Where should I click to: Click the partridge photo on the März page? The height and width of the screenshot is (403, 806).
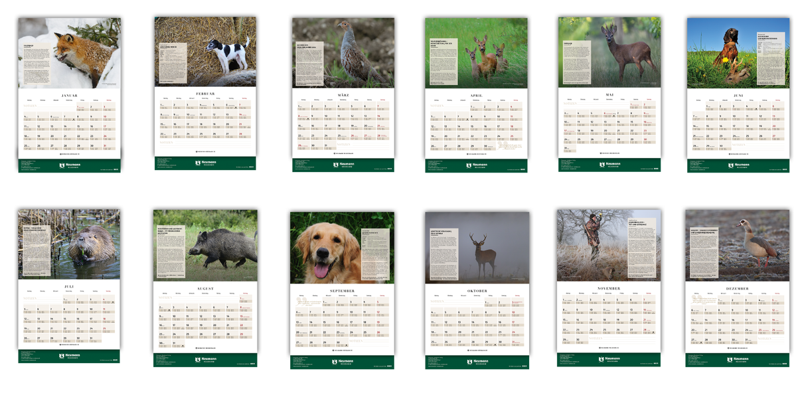click(343, 52)
